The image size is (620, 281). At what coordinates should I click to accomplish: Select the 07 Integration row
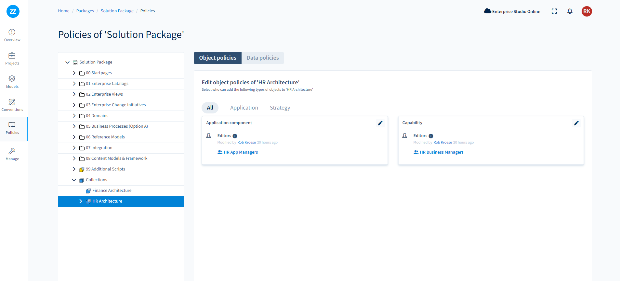pyautogui.click(x=121, y=148)
